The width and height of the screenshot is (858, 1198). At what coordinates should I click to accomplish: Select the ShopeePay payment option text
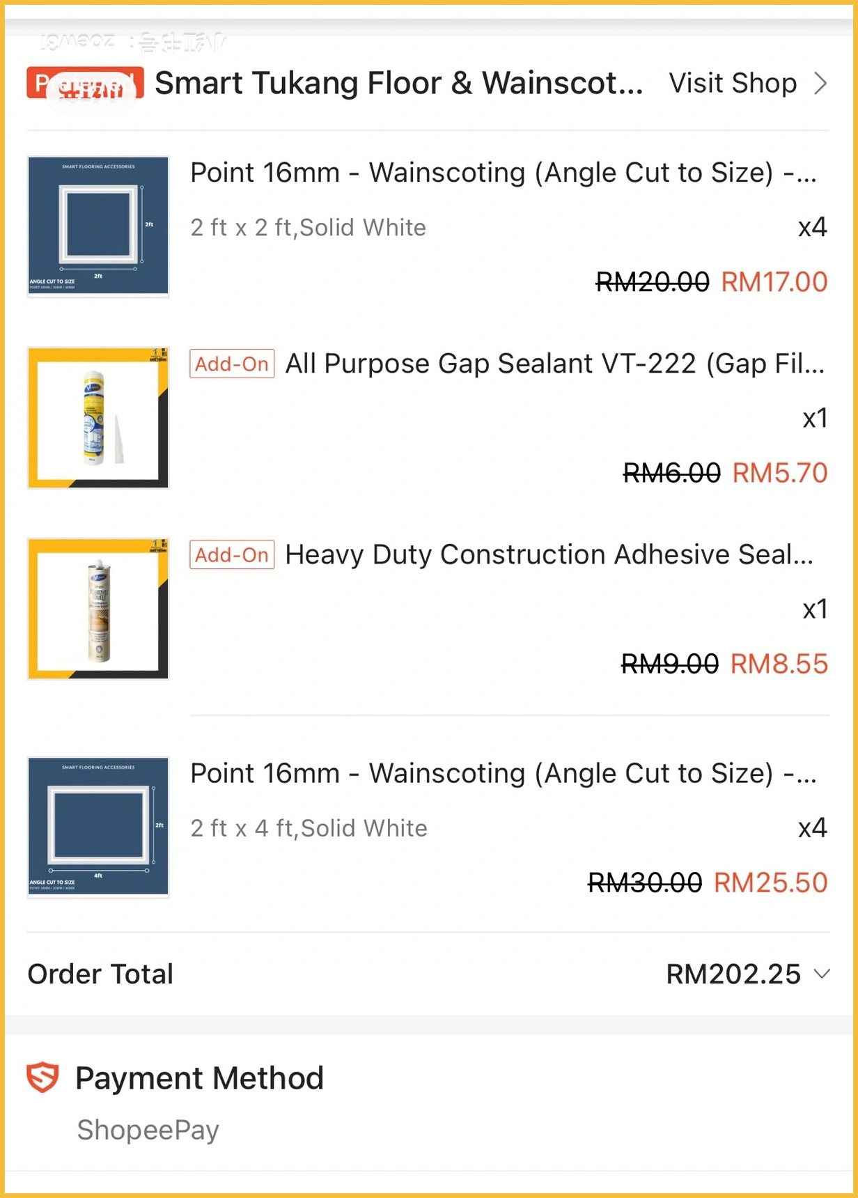click(x=148, y=1130)
